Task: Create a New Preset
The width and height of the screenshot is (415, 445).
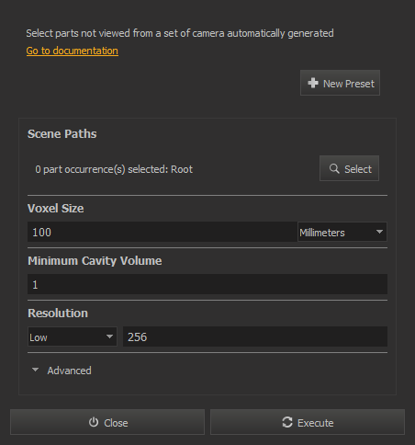Action: point(340,83)
